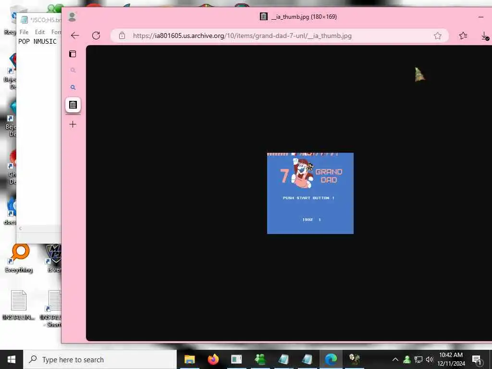Screen dimensions: 492x369
Task: Open the green people messenger taskbar icon
Action: click(260, 359)
